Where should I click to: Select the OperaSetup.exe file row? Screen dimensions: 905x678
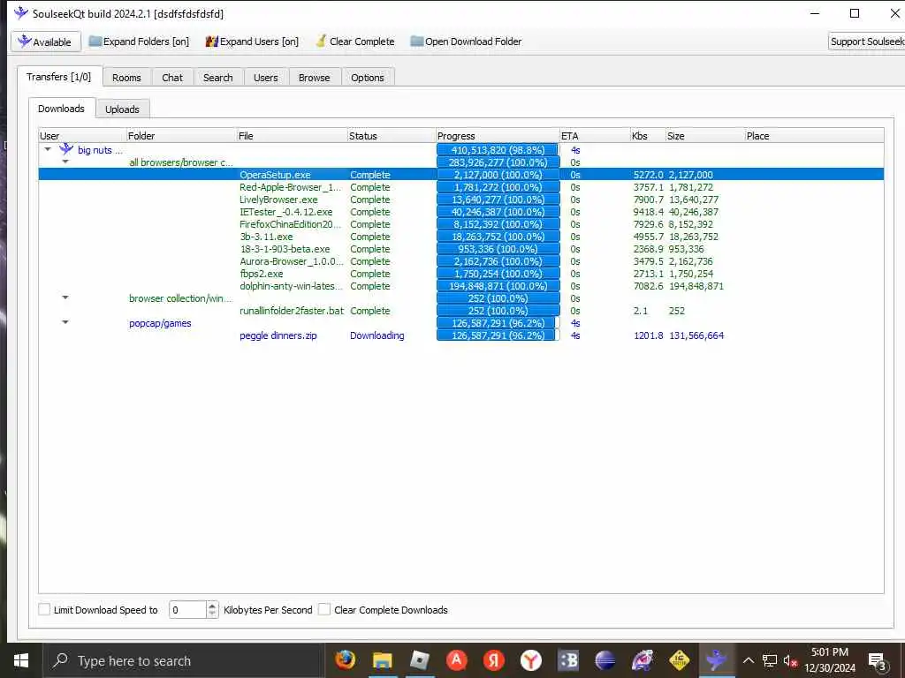pos(461,175)
